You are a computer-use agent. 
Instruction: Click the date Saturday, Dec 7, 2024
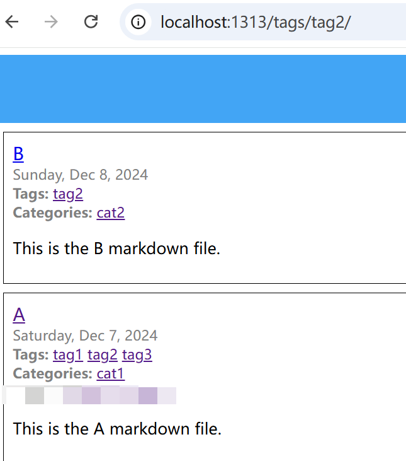click(86, 336)
